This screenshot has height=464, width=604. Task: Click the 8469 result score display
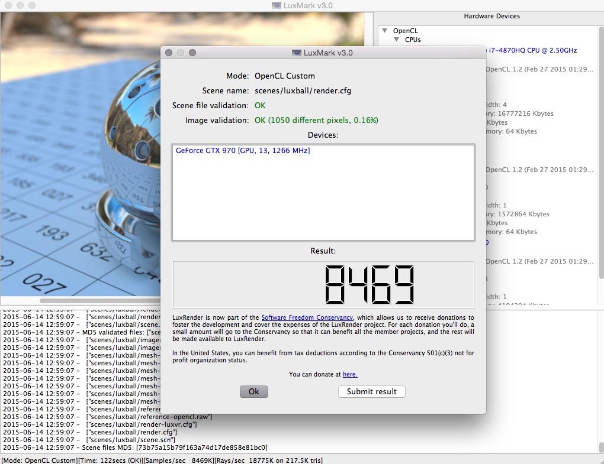323,284
